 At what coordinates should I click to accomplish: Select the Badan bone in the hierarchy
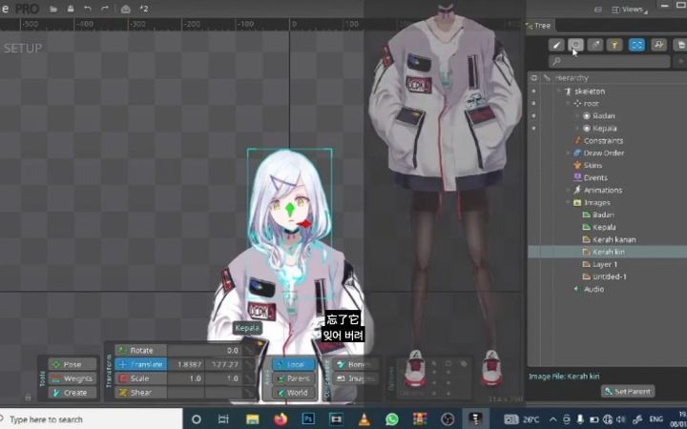coord(603,115)
